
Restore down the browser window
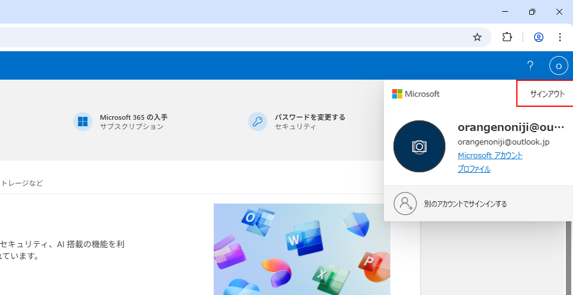(532, 12)
